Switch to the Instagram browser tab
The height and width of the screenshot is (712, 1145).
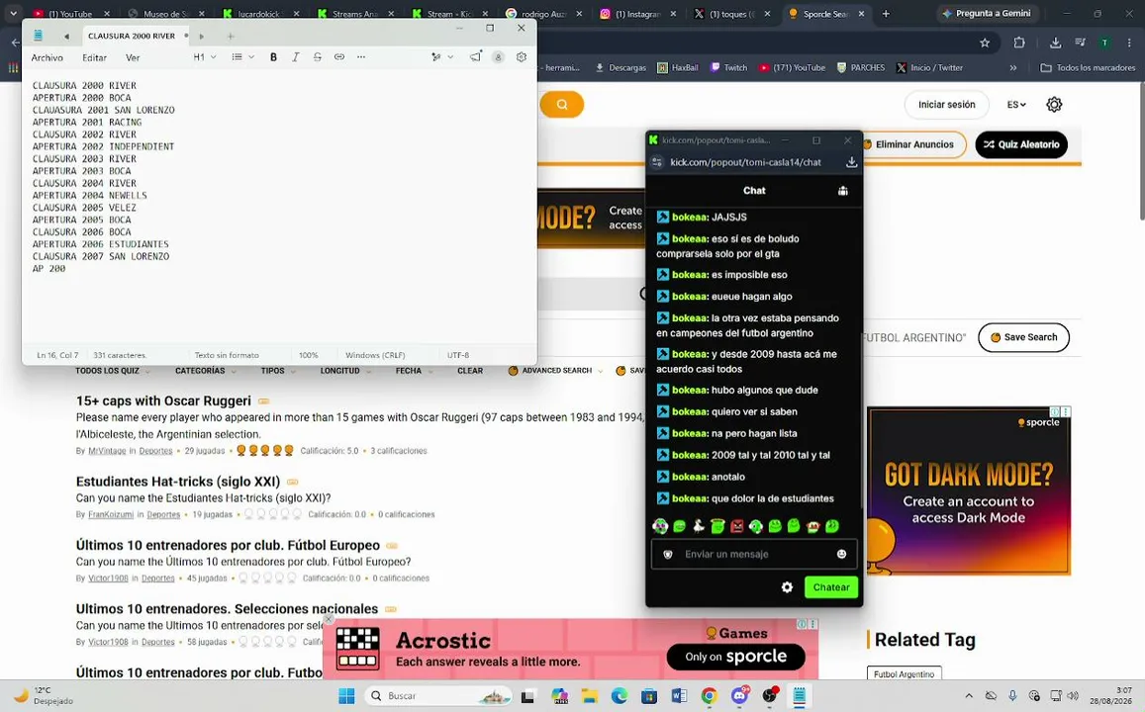[637, 13]
